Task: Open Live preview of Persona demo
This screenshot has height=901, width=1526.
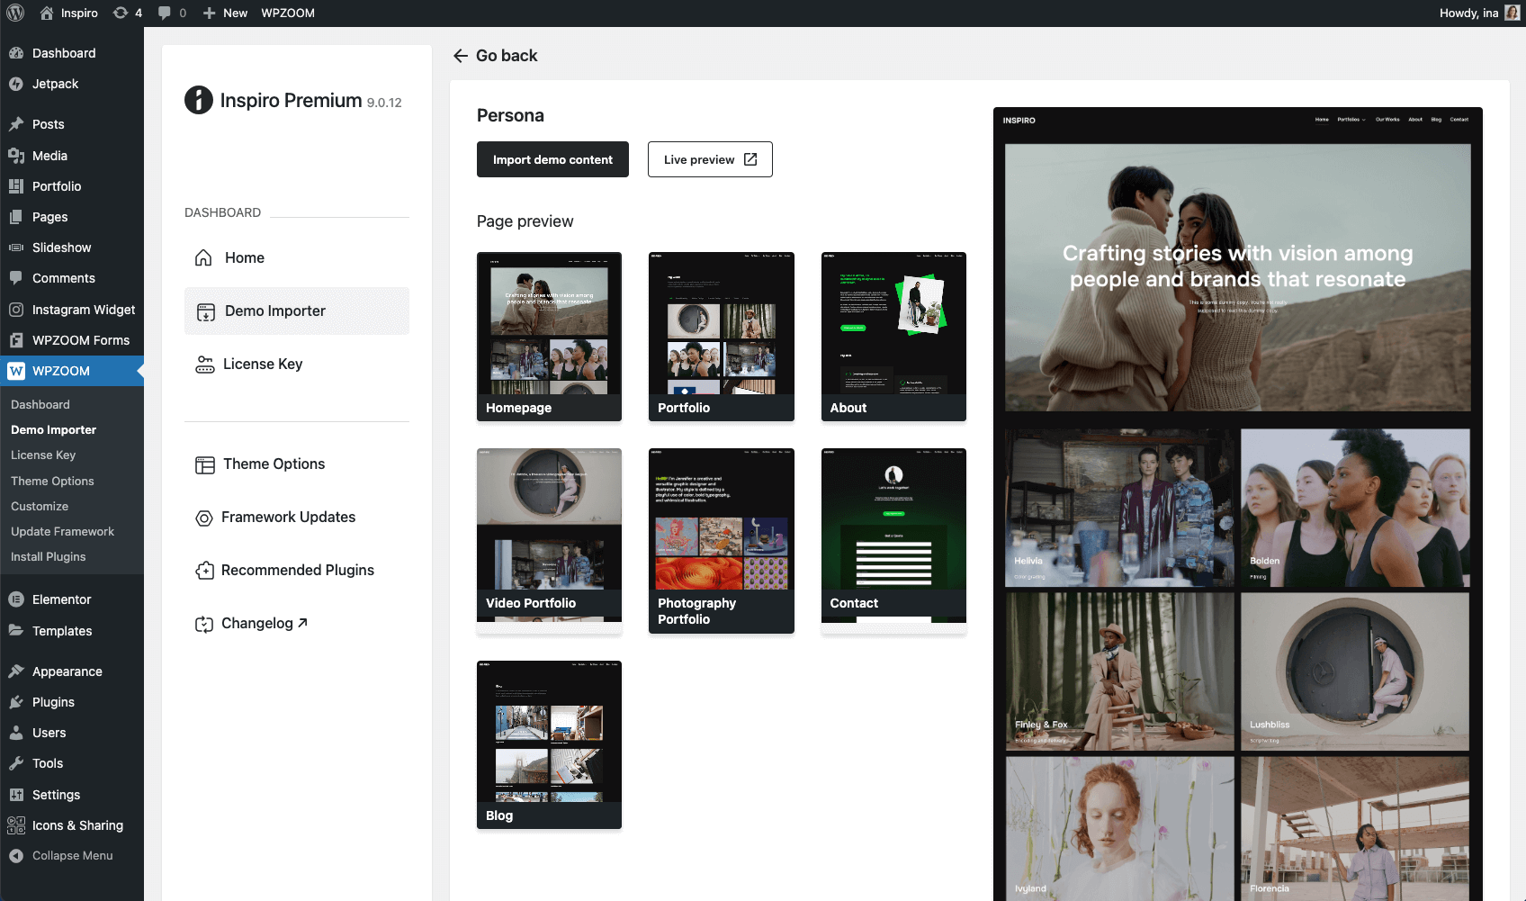Action: click(710, 159)
